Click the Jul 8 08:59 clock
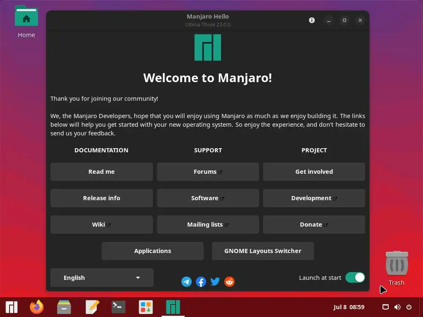Image resolution: width=423 pixels, height=317 pixels. tap(349, 307)
